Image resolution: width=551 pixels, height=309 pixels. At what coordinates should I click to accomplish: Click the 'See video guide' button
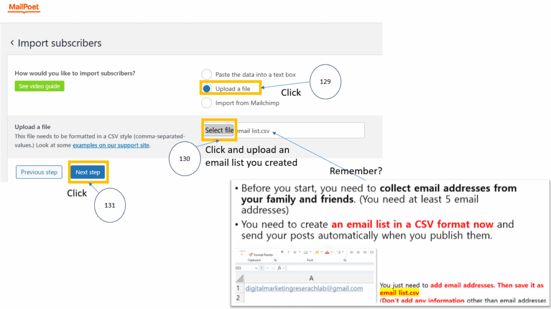click(39, 86)
